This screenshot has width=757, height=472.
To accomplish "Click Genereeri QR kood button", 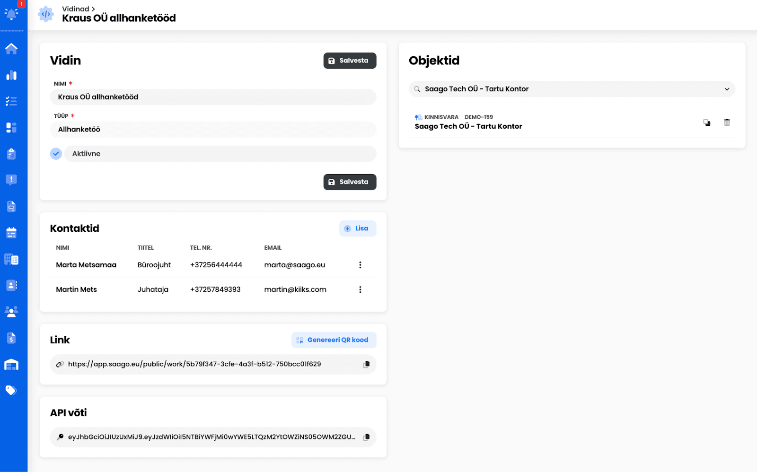I will (x=334, y=340).
